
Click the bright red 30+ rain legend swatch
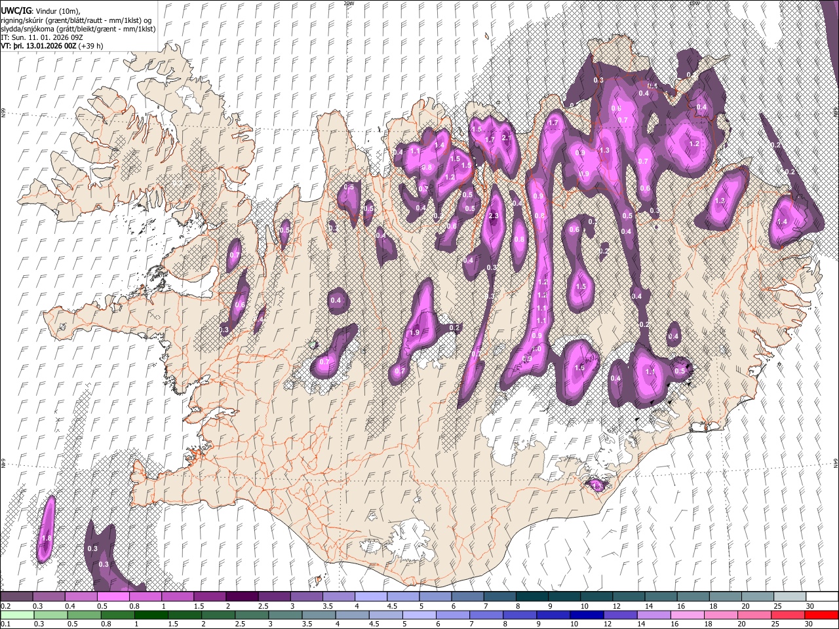(x=821, y=615)
